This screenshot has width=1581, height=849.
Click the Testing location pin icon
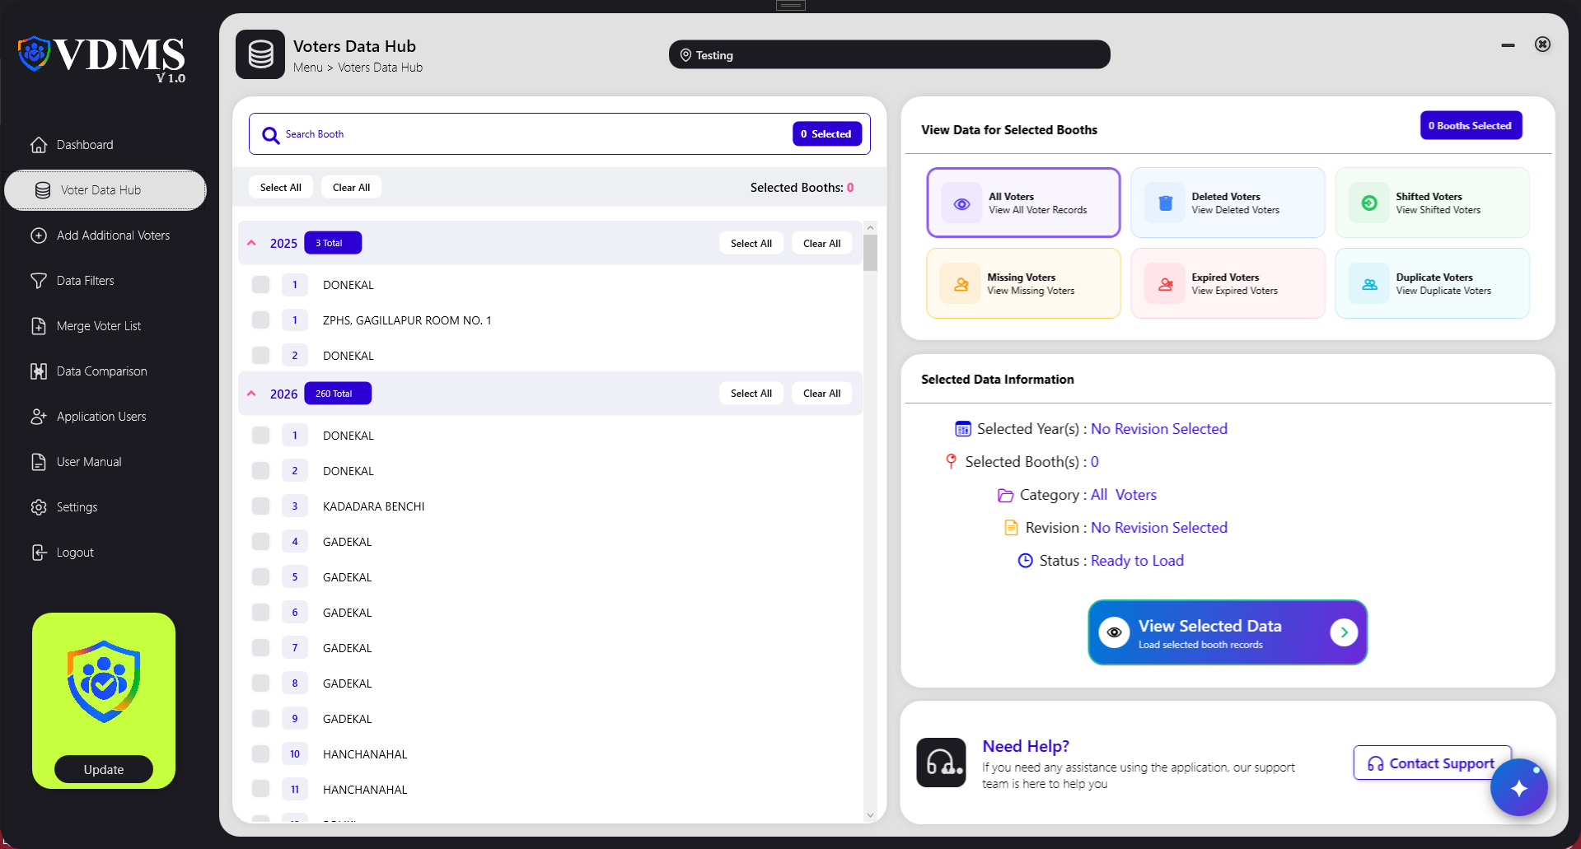(685, 55)
